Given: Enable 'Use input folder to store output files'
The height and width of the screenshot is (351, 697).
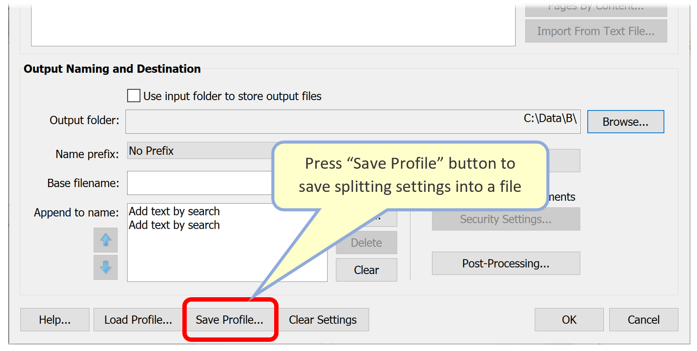Looking at the screenshot, I should [133, 96].
